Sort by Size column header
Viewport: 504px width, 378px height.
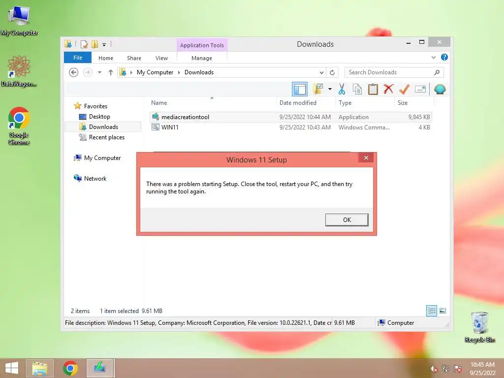coord(403,103)
